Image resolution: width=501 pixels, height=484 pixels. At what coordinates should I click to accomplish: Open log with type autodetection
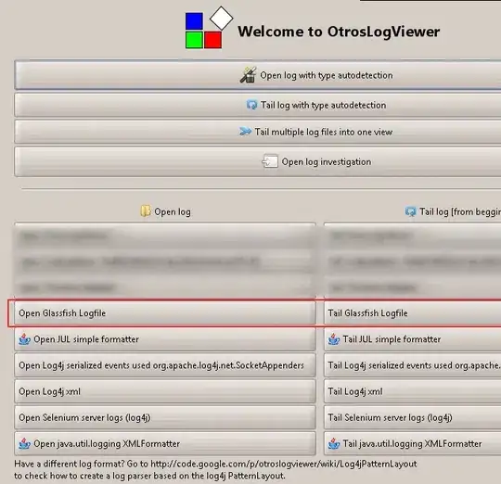258,75
